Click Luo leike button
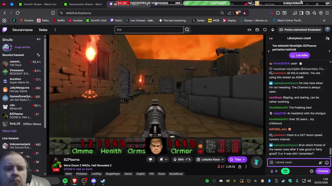This screenshot has height=186, width=332. [299, 55]
